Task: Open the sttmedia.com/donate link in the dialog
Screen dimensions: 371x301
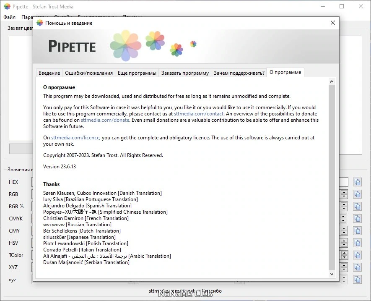Action: tap(105, 120)
